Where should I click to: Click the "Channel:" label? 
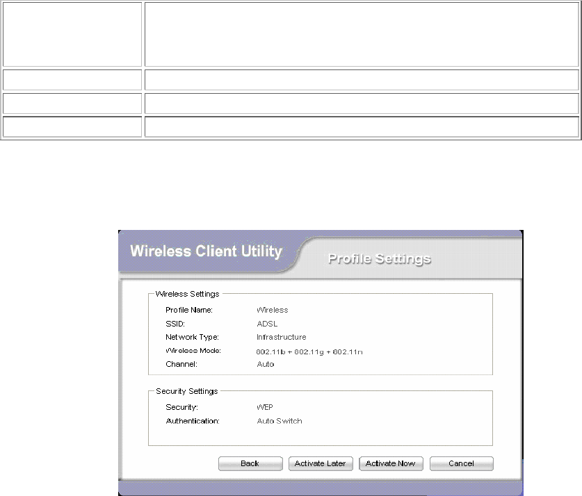[181, 364]
